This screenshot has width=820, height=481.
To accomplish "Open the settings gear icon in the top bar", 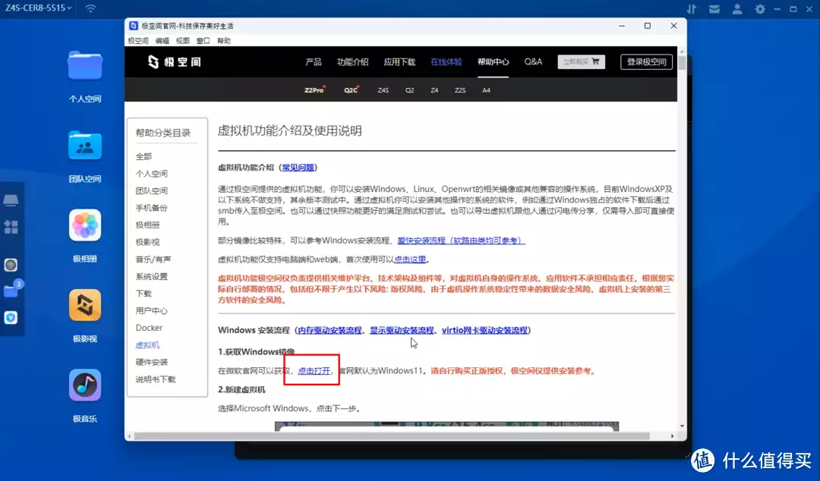I will [x=760, y=9].
